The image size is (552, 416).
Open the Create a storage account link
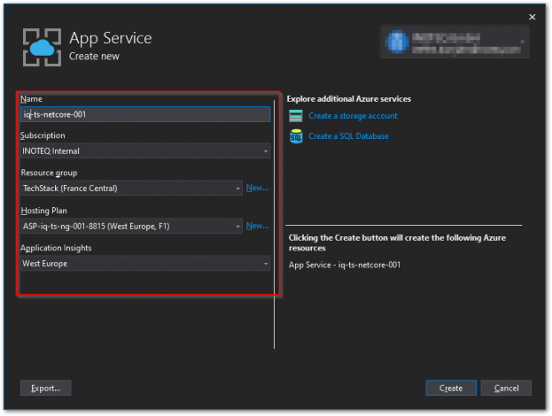point(353,116)
